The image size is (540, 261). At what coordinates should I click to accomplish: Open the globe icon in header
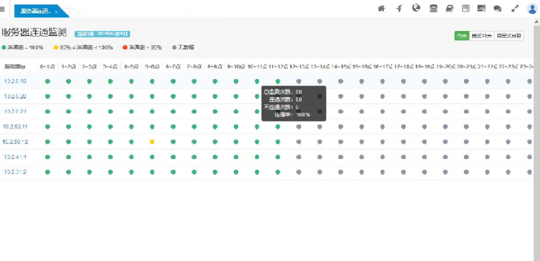coord(416,8)
